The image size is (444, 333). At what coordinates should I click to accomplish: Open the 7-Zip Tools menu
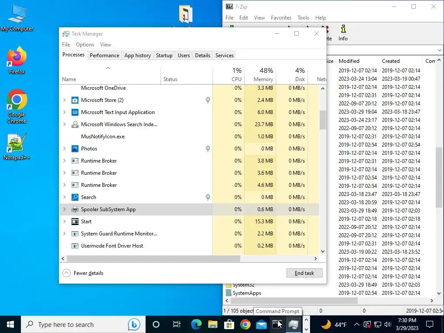point(303,17)
